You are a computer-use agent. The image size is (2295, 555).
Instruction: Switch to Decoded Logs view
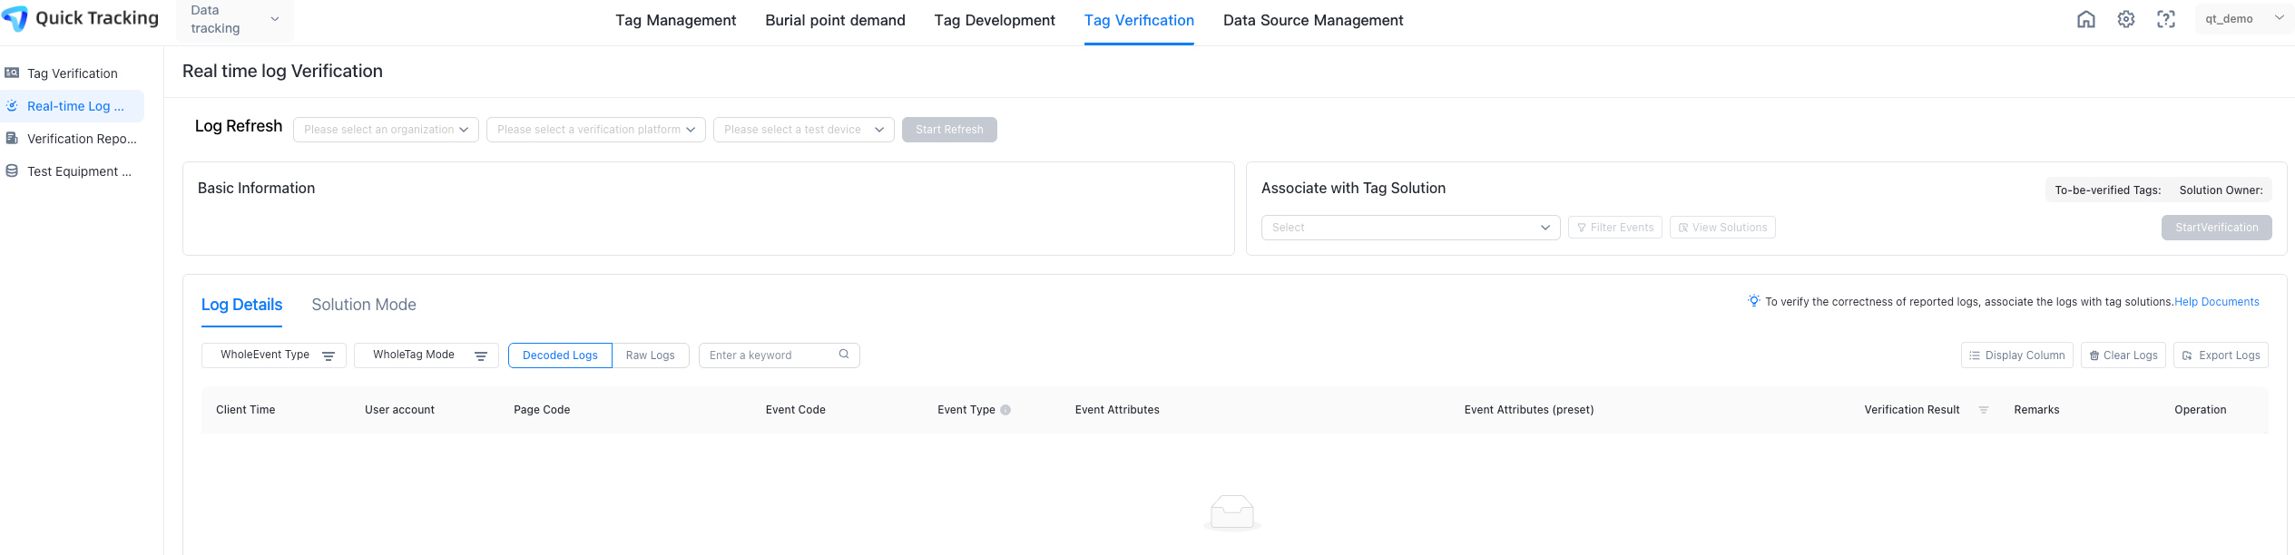coord(560,355)
